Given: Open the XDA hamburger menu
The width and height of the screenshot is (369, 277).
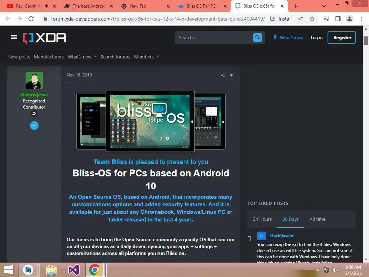Looking at the screenshot, I should tap(14, 37).
